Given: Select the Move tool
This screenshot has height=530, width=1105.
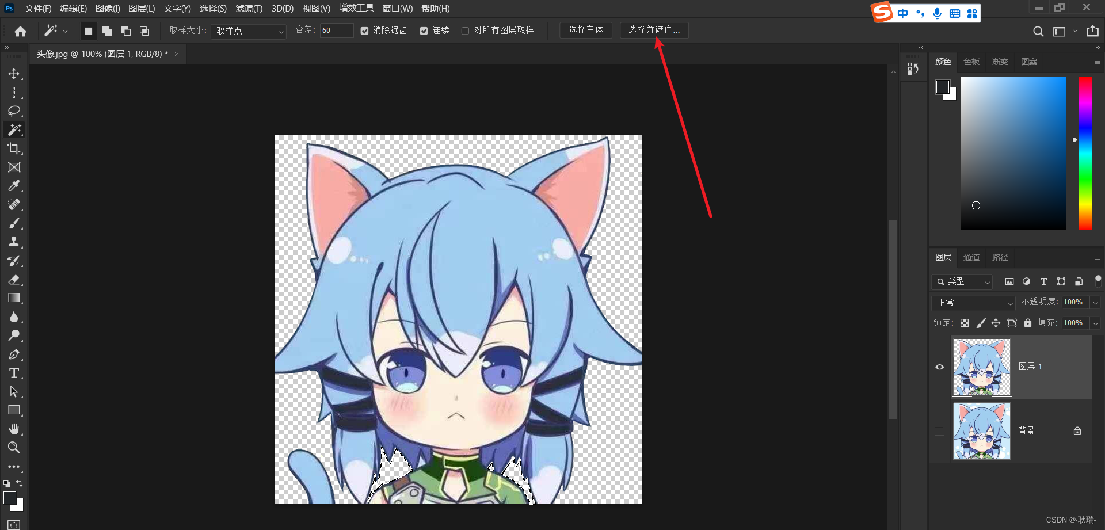Looking at the screenshot, I should point(14,74).
